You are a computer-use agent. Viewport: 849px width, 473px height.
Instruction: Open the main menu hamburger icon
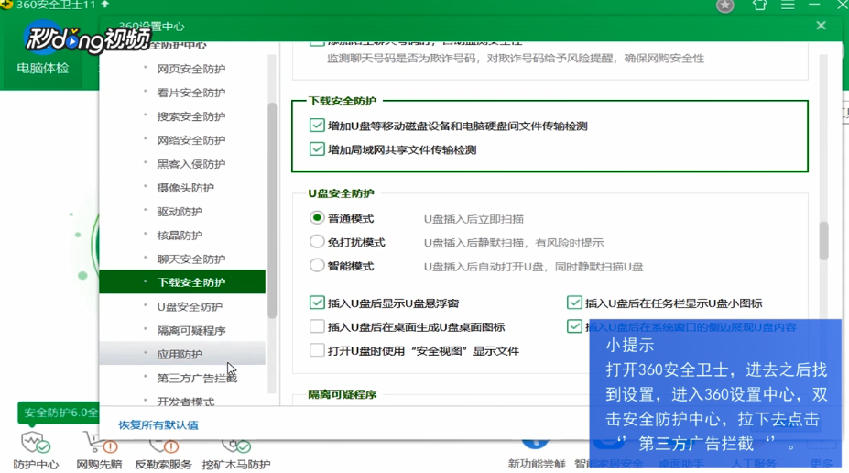tap(788, 5)
